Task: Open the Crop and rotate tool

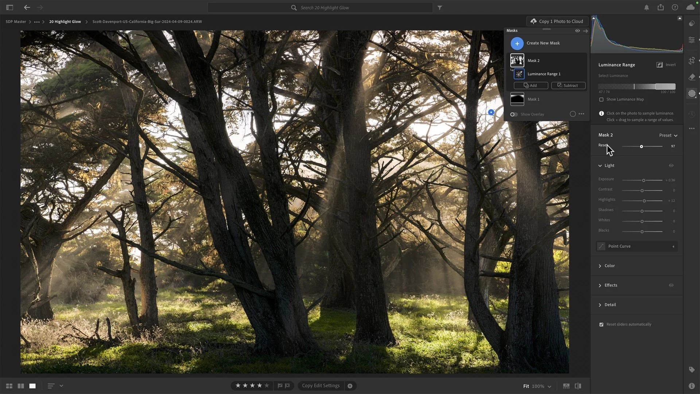Action: 692,61
